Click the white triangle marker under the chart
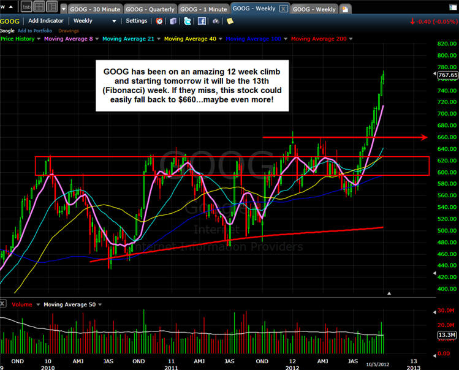The width and height of the screenshot is (459, 370). point(389,293)
